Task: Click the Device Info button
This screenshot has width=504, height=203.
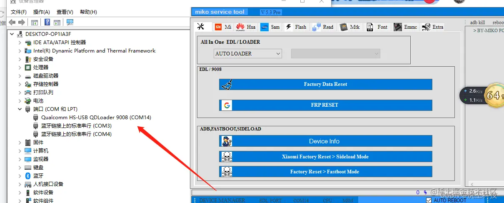Action: coord(326,141)
